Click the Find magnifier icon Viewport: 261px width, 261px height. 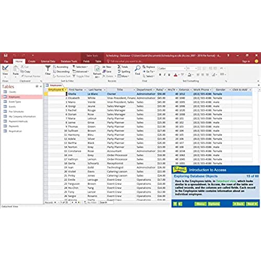pyautogui.click(x=137, y=68)
